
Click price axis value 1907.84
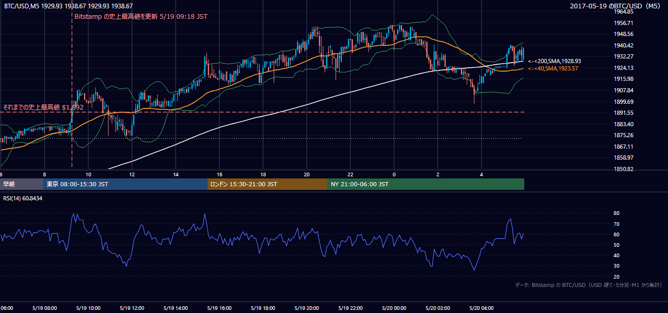[x=625, y=90]
